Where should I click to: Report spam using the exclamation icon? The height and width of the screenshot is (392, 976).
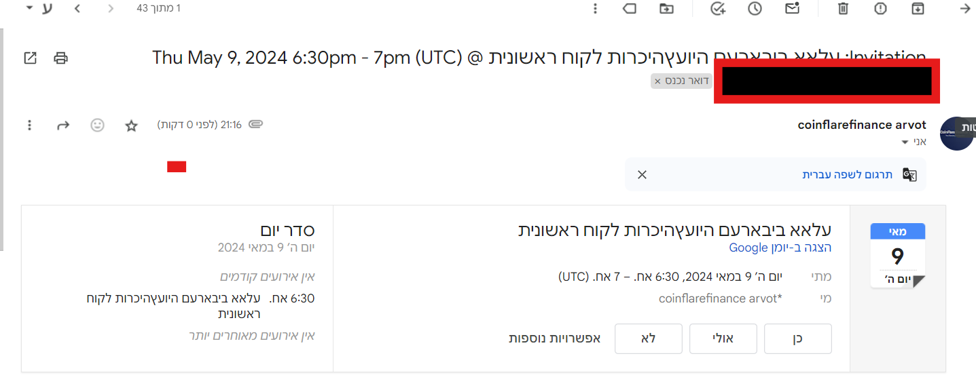pos(880,9)
